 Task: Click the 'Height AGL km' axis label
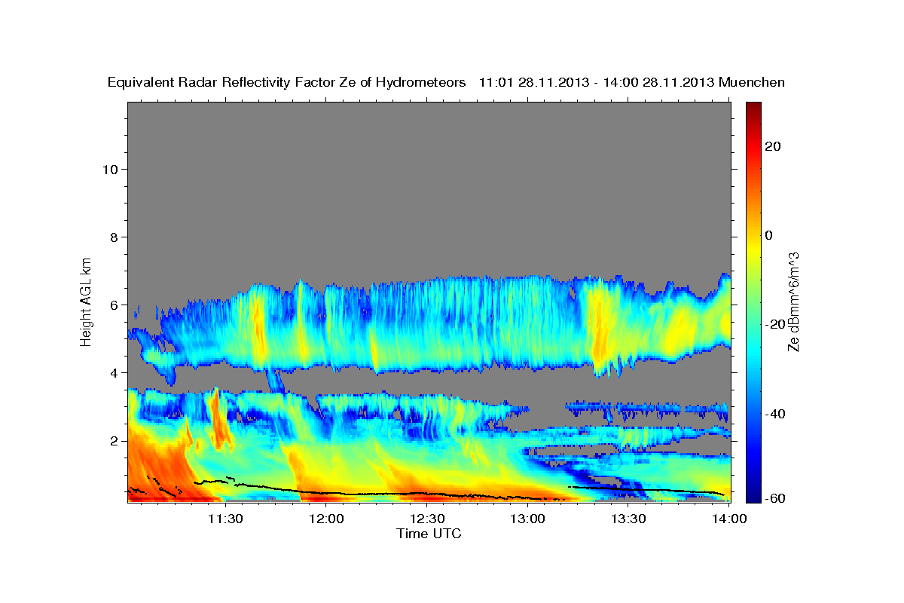[x=87, y=301]
